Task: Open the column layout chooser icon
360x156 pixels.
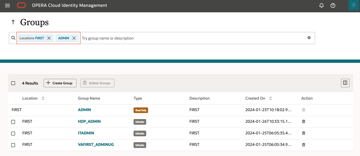Action: (345, 83)
